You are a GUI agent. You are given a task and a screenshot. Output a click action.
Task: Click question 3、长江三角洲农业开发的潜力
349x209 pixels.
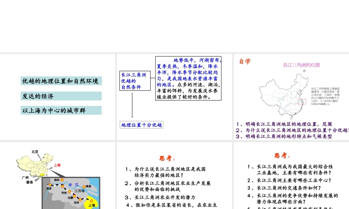160,198
